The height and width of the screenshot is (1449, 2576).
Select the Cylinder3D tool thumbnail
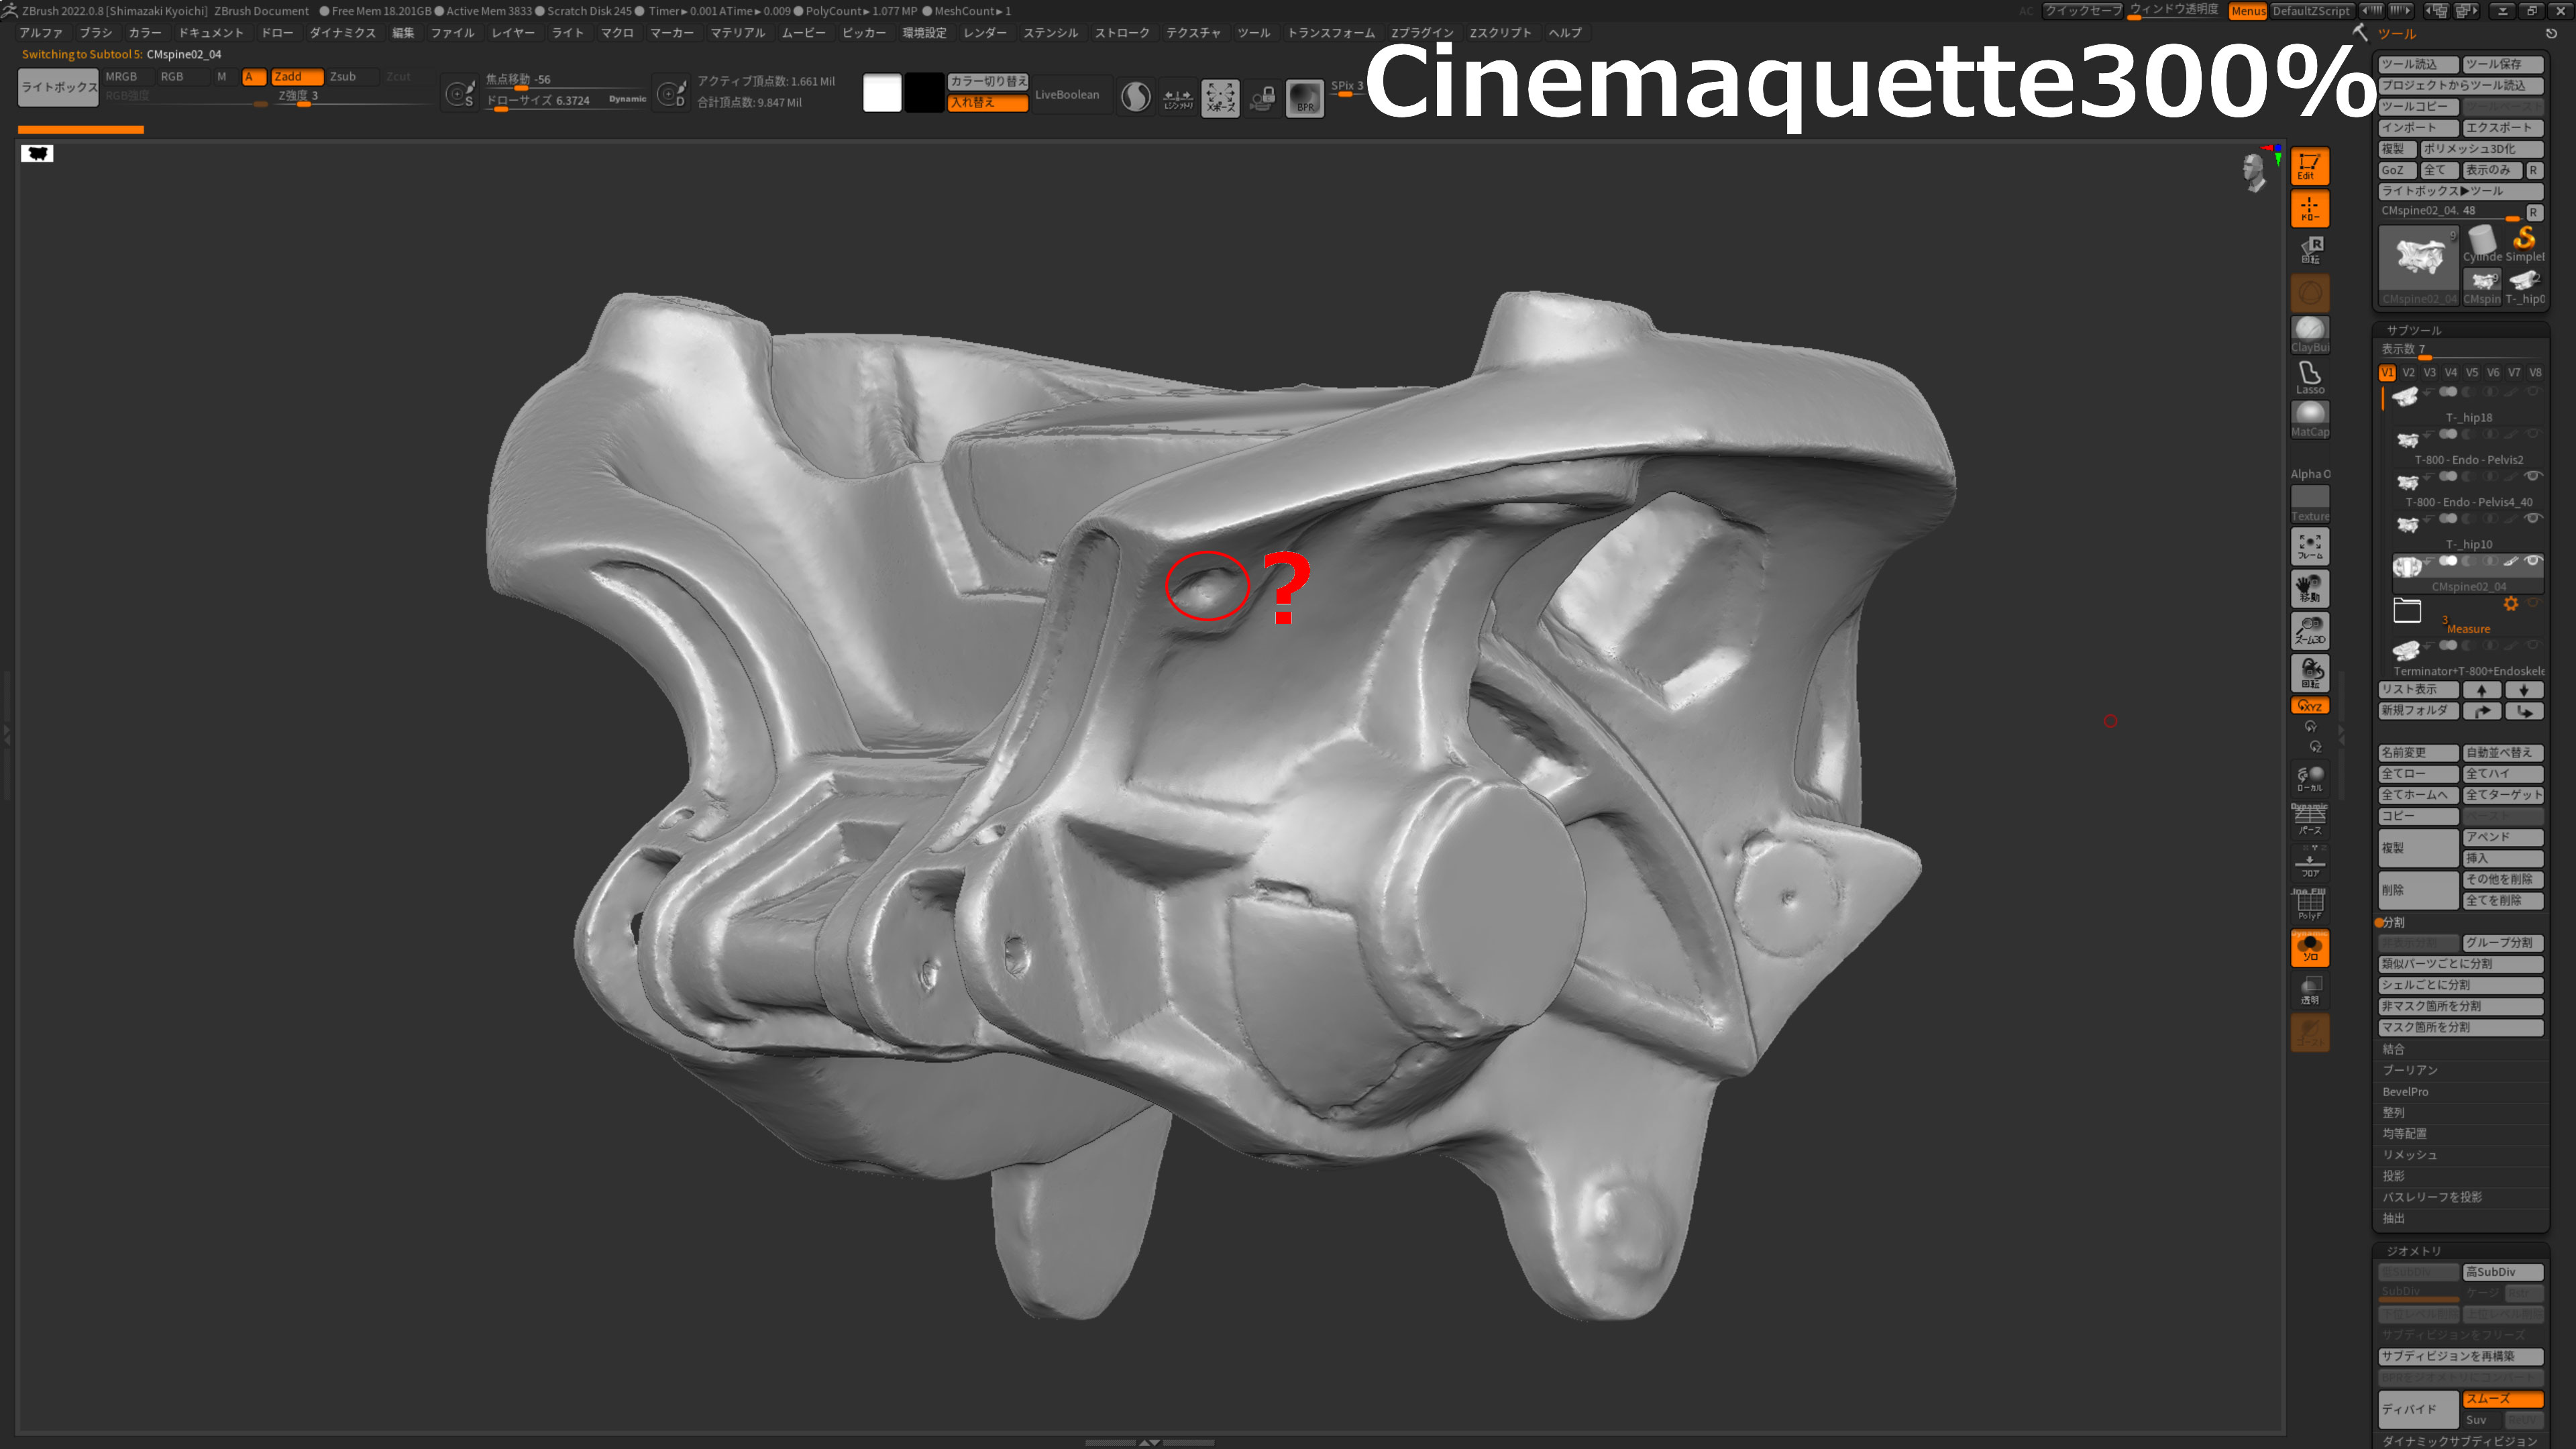(2482, 243)
